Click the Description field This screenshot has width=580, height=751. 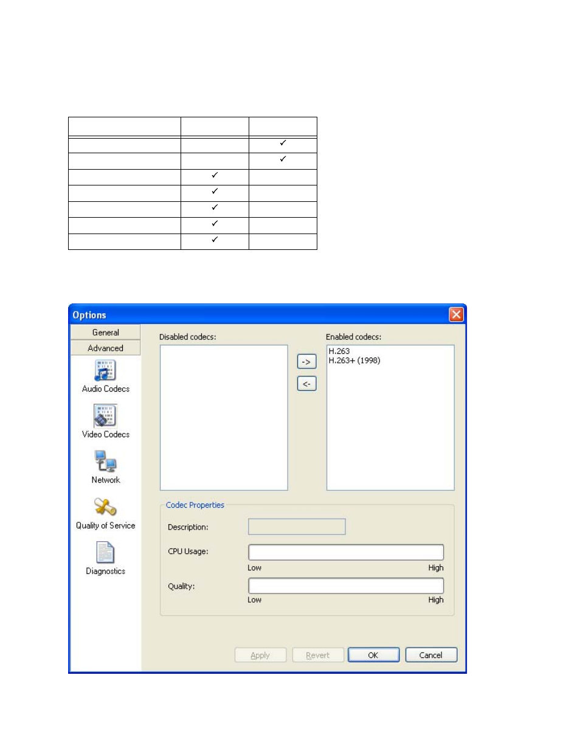coord(297,527)
